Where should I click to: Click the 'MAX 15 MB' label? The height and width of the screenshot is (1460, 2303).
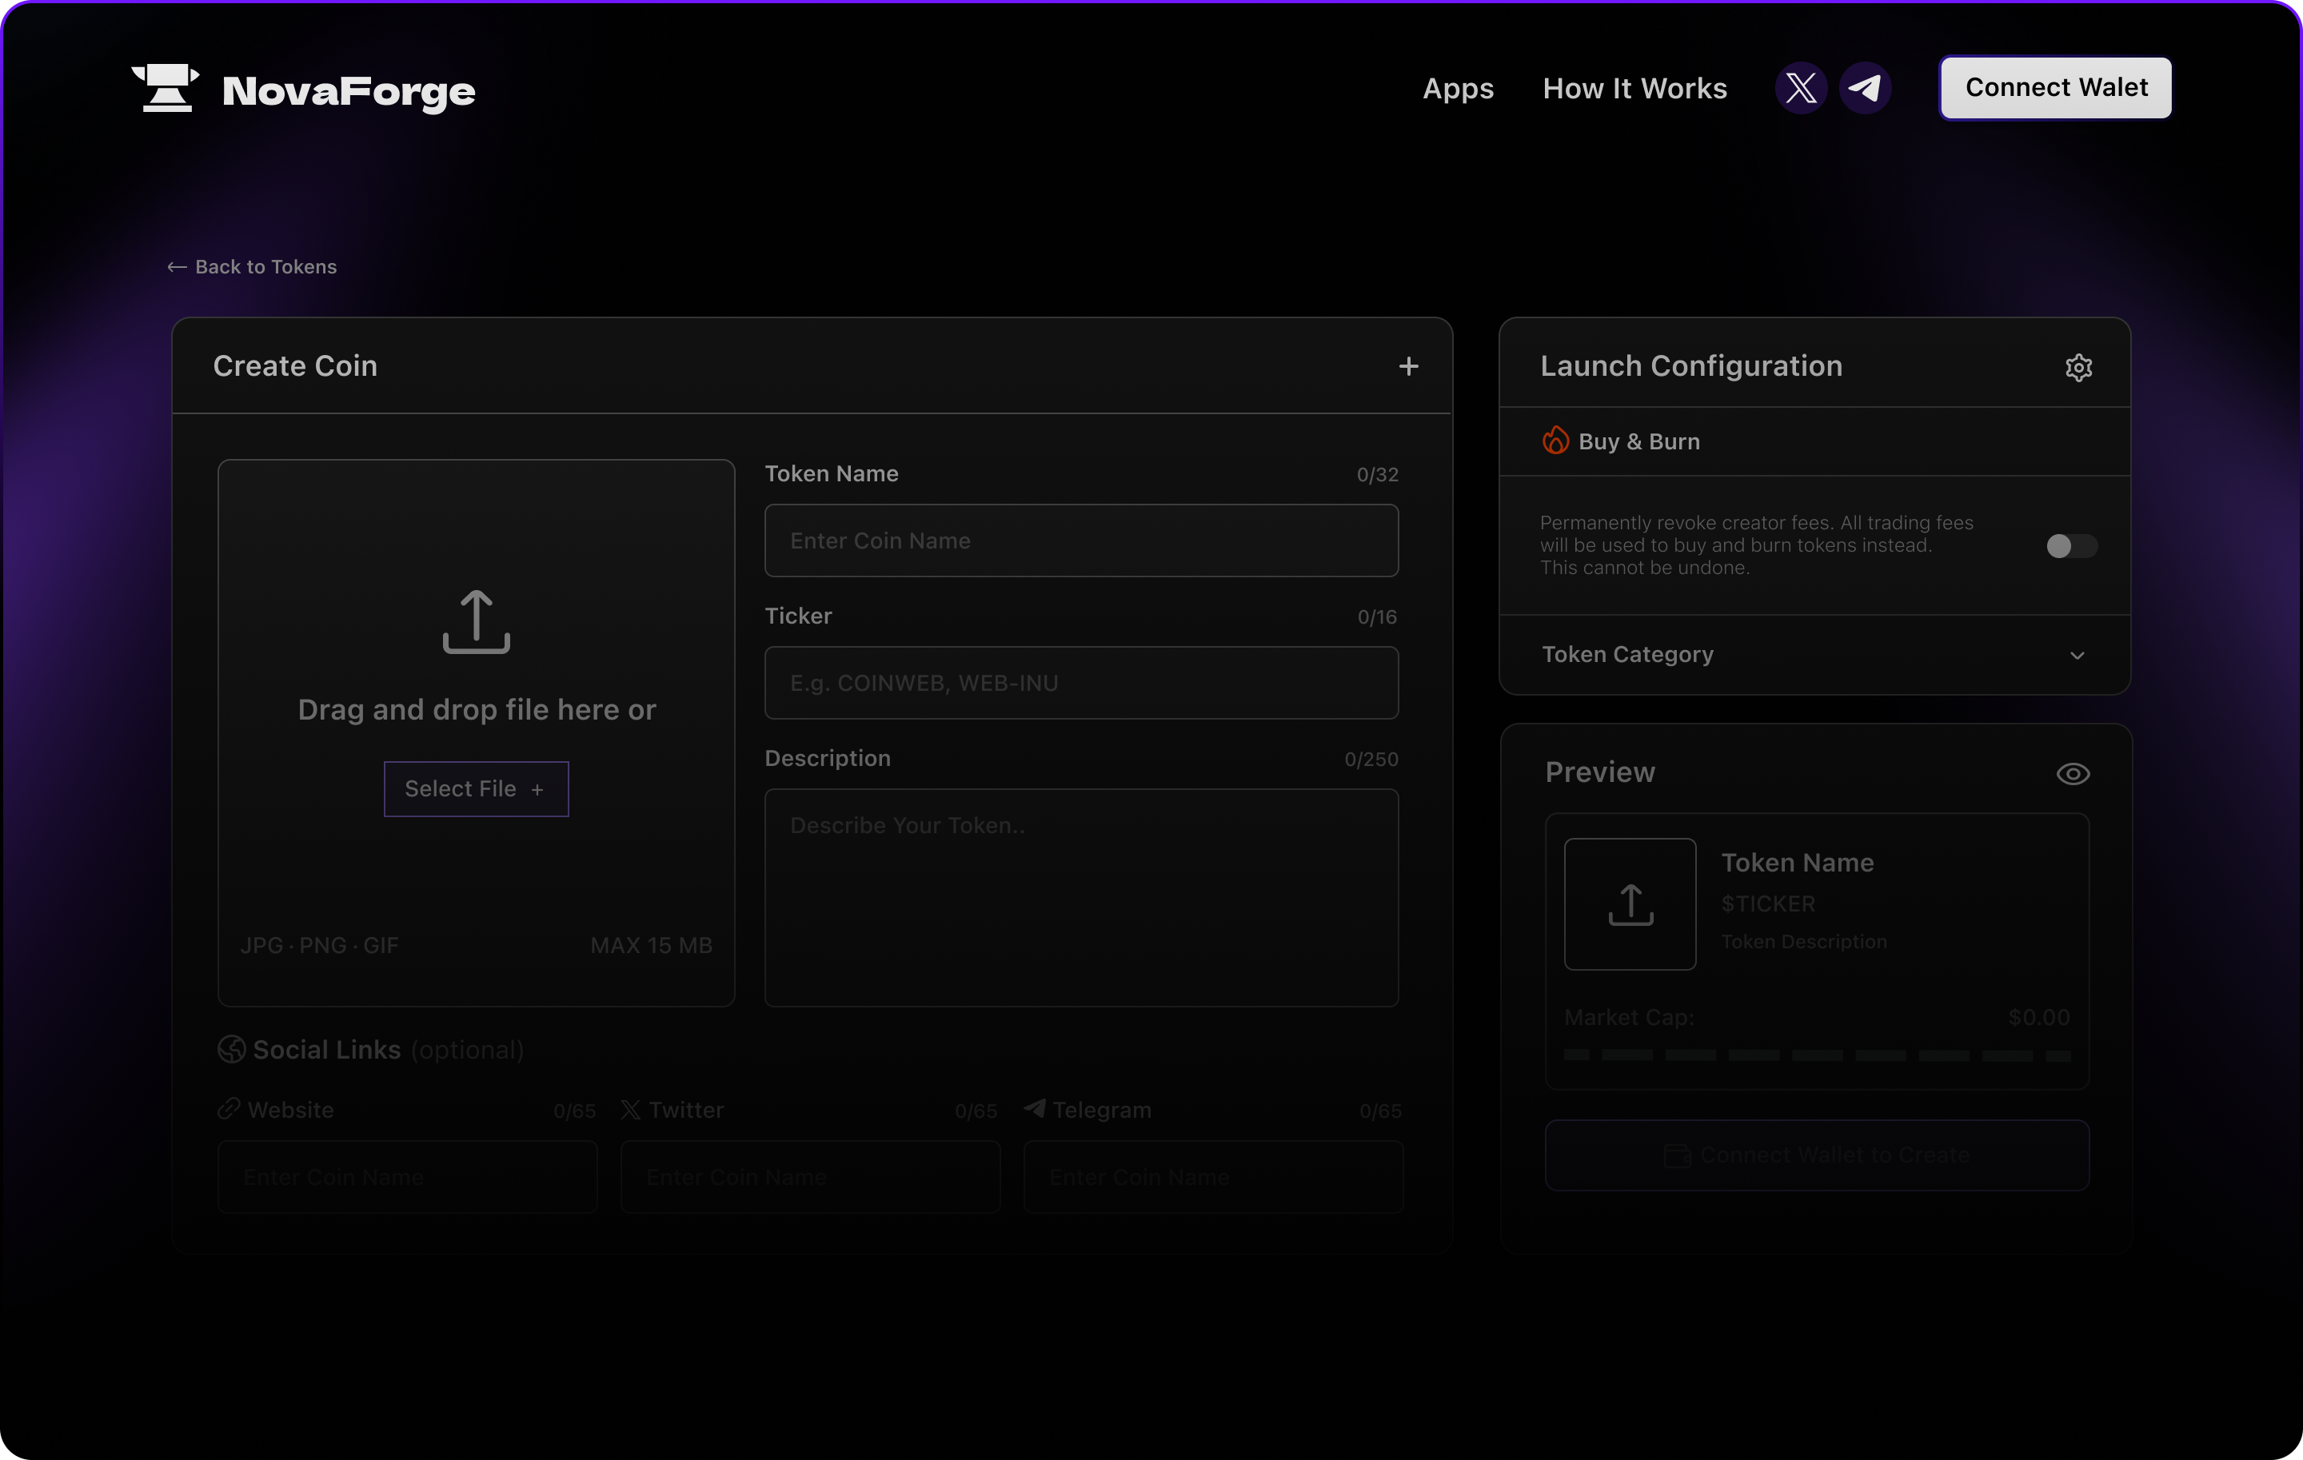651,946
